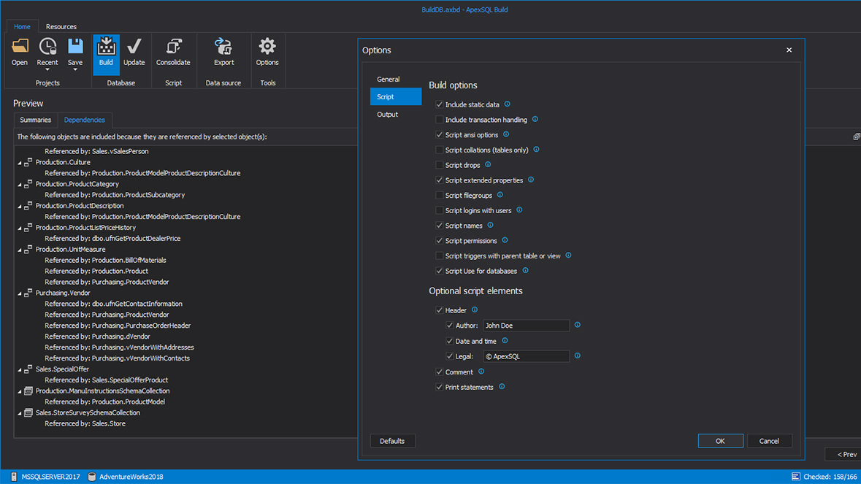861x484 pixels.
Task: Toggle the Date and time checkbox
Action: click(450, 341)
